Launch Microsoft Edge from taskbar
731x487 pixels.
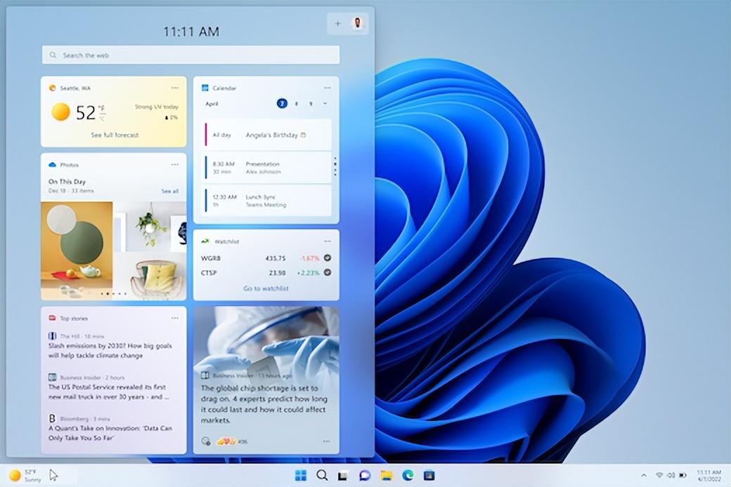[x=408, y=475]
